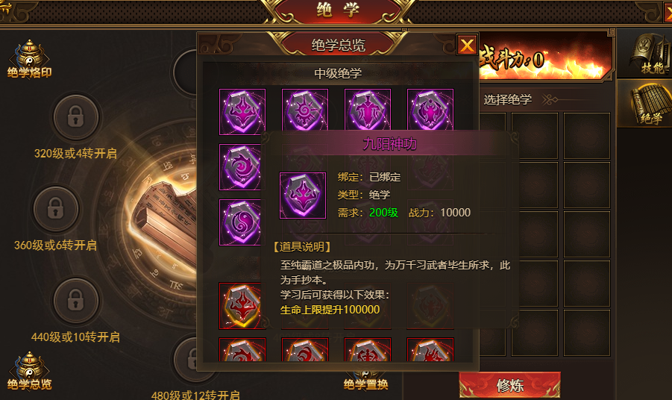Image resolution: width=672 pixels, height=400 pixels.
Task: Click the 九阳神功 item icon in tooltip
Action: (303, 196)
